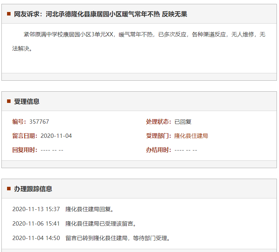
Task: Click the 留言已转到隆化县住建局 tracking entry
Action: pyautogui.click(x=118, y=238)
